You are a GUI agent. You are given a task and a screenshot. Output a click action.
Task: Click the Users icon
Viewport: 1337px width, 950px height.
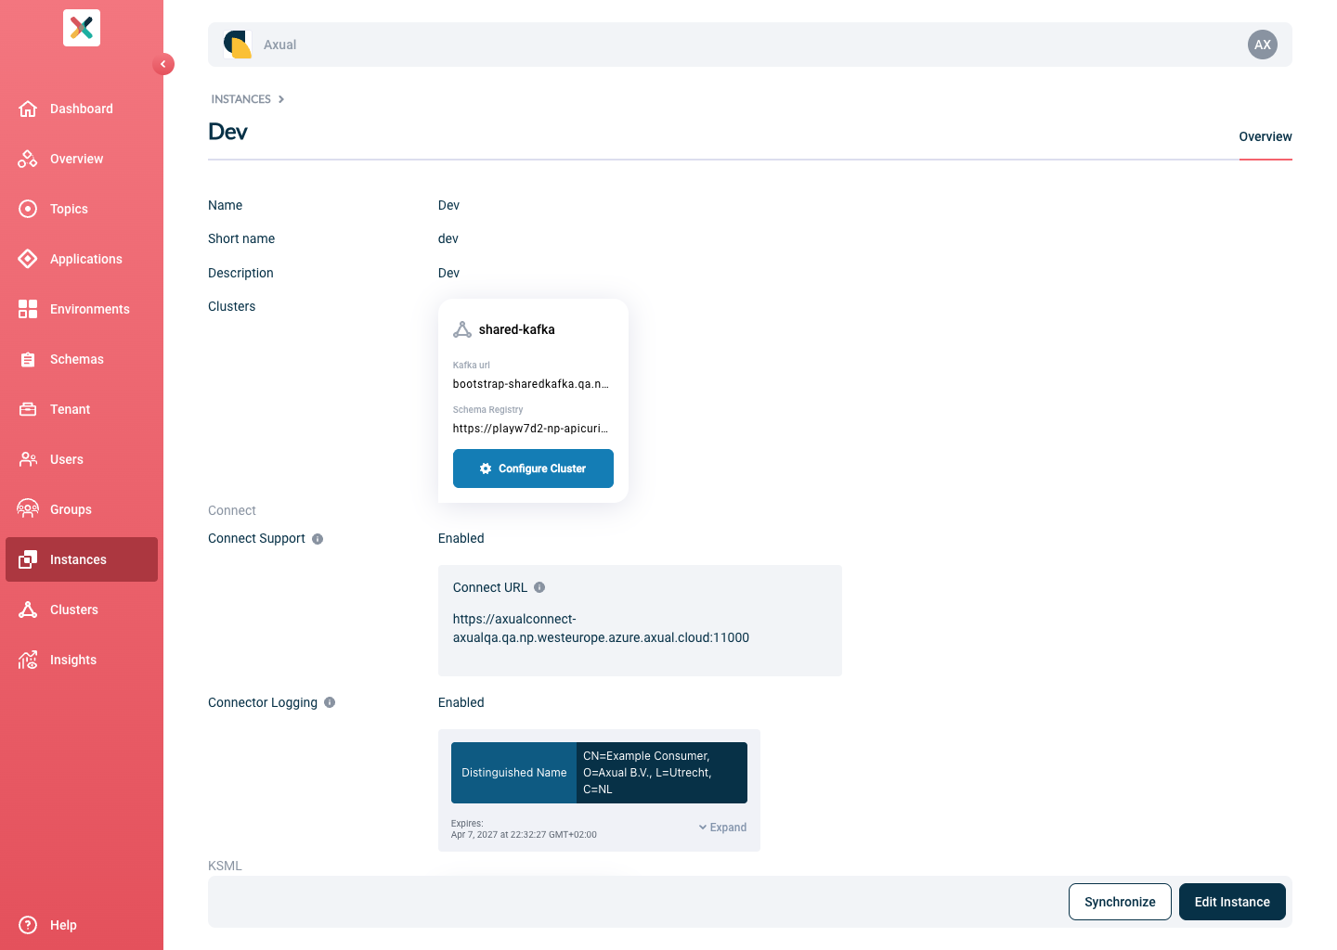pyautogui.click(x=28, y=459)
